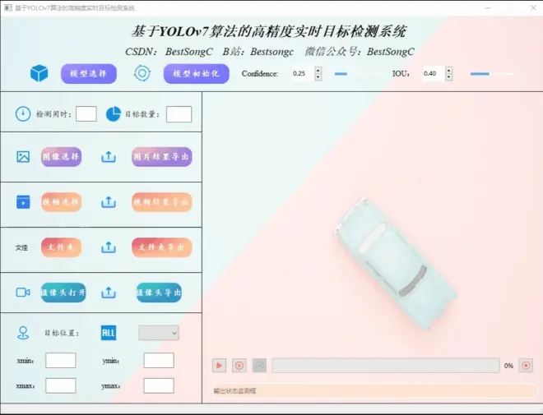The height and width of the screenshot is (415, 543).
Task: Click the export icon beside 图片结果导出
Action: pyautogui.click(x=108, y=156)
